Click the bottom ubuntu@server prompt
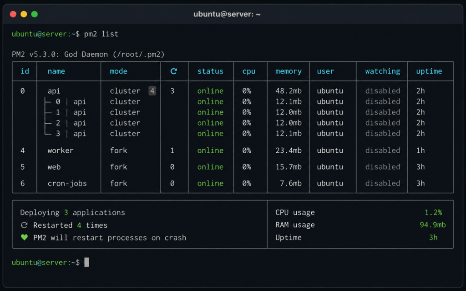Image resolution: width=466 pixels, height=291 pixels. [46, 262]
